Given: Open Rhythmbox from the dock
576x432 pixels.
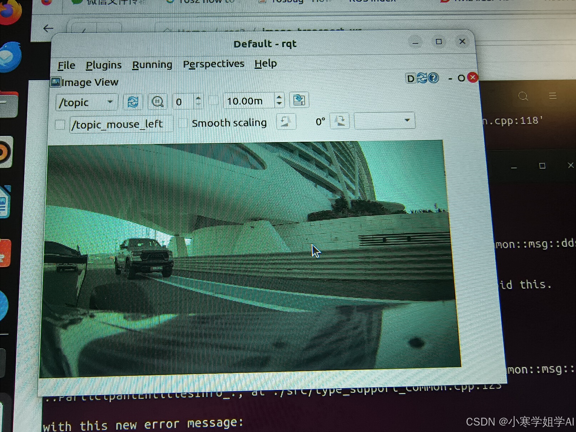Looking at the screenshot, I should coord(6,152).
